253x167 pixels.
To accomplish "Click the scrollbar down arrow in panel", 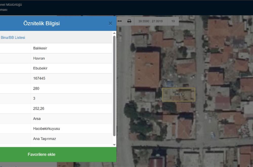I will pyautogui.click(x=114, y=145).
